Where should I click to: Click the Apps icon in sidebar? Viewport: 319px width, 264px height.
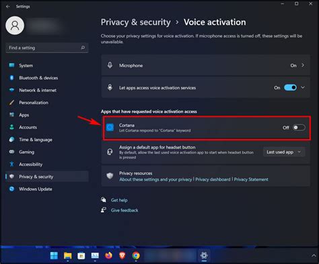(x=11, y=115)
